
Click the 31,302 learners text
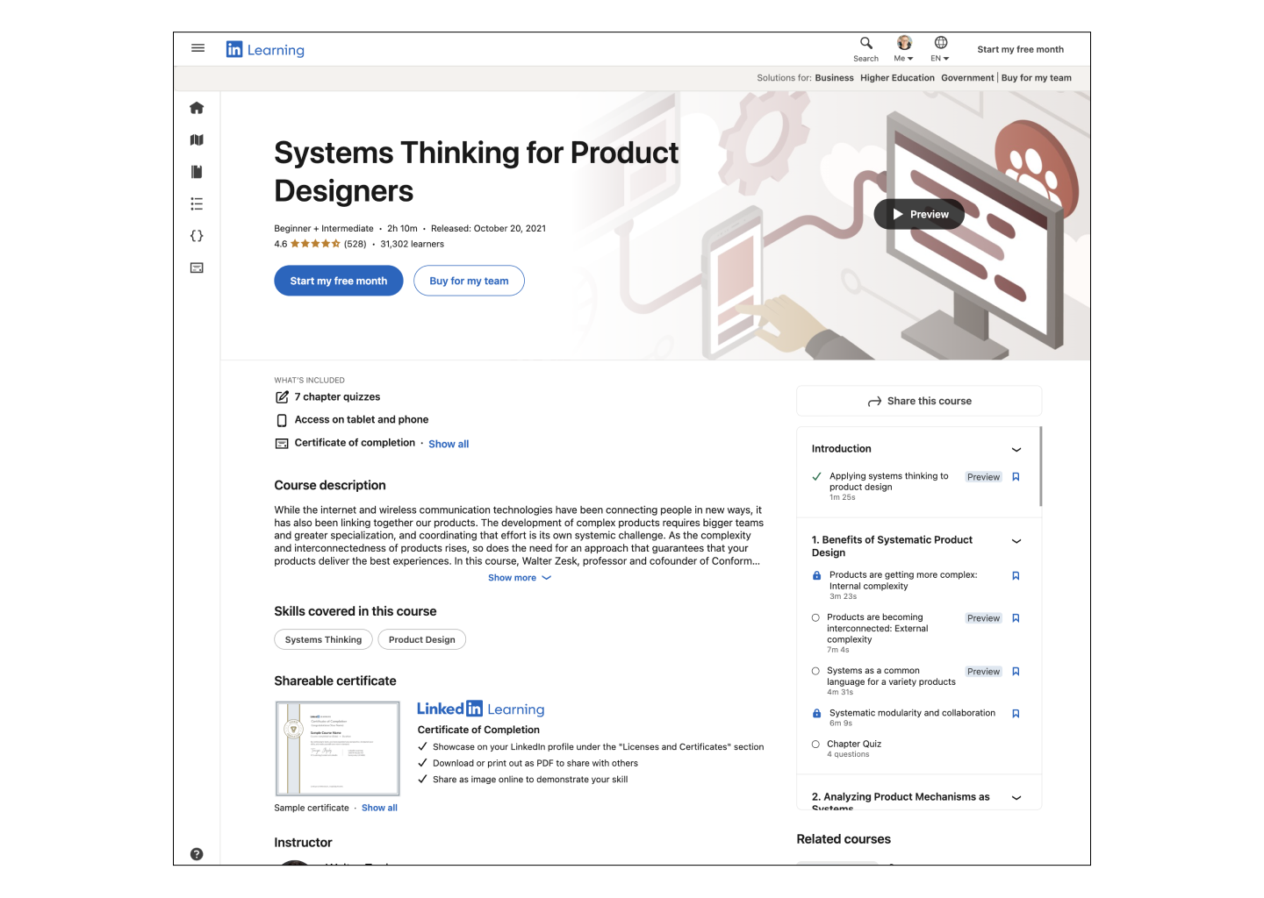tap(412, 244)
